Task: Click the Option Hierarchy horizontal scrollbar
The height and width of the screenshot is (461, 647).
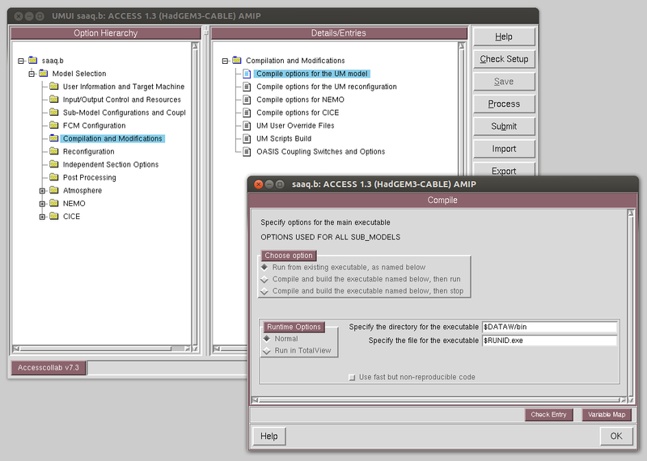Action: [102, 349]
